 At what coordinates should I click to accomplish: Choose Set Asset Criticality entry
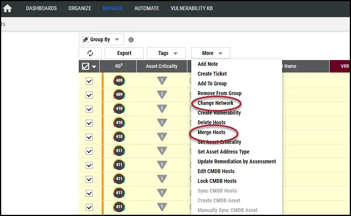(219, 142)
